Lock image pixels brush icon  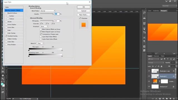click(x=156, y=66)
